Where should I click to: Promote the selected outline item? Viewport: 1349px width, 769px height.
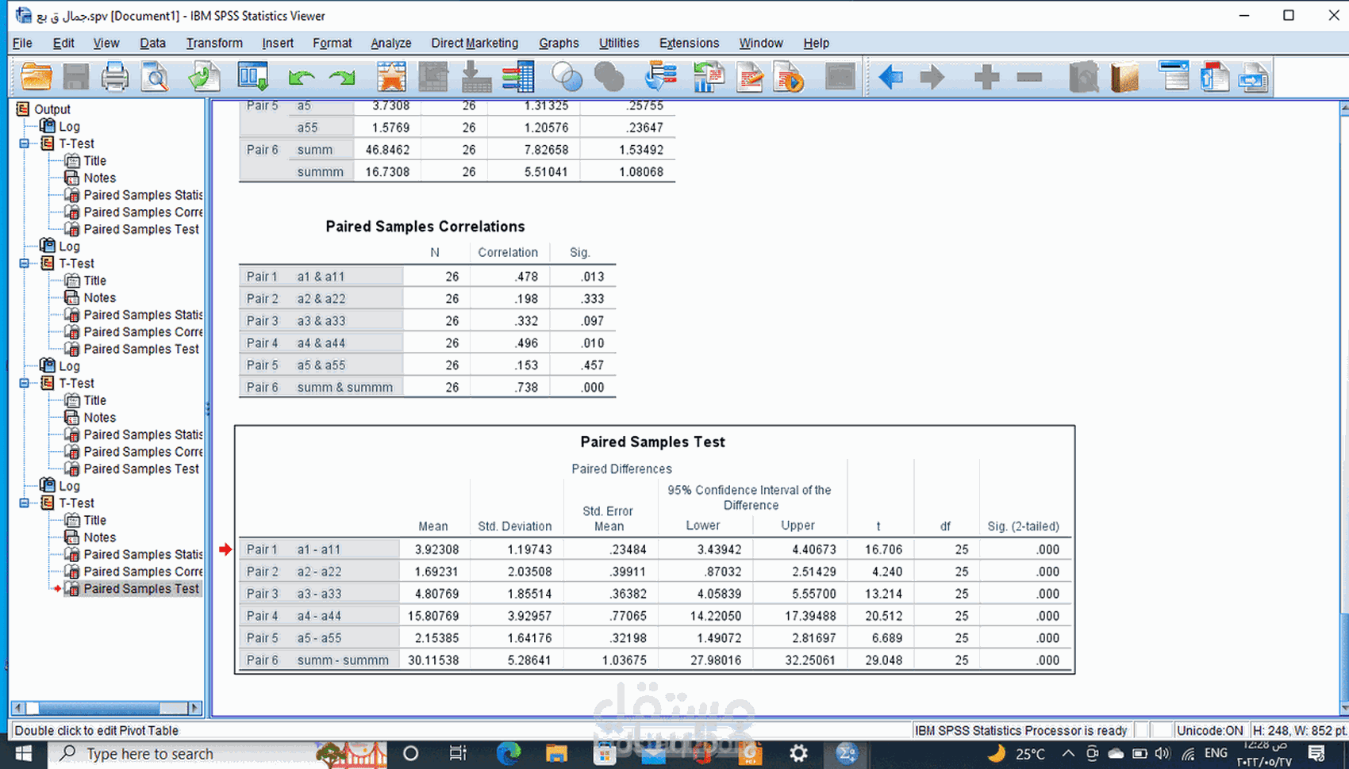pos(890,77)
